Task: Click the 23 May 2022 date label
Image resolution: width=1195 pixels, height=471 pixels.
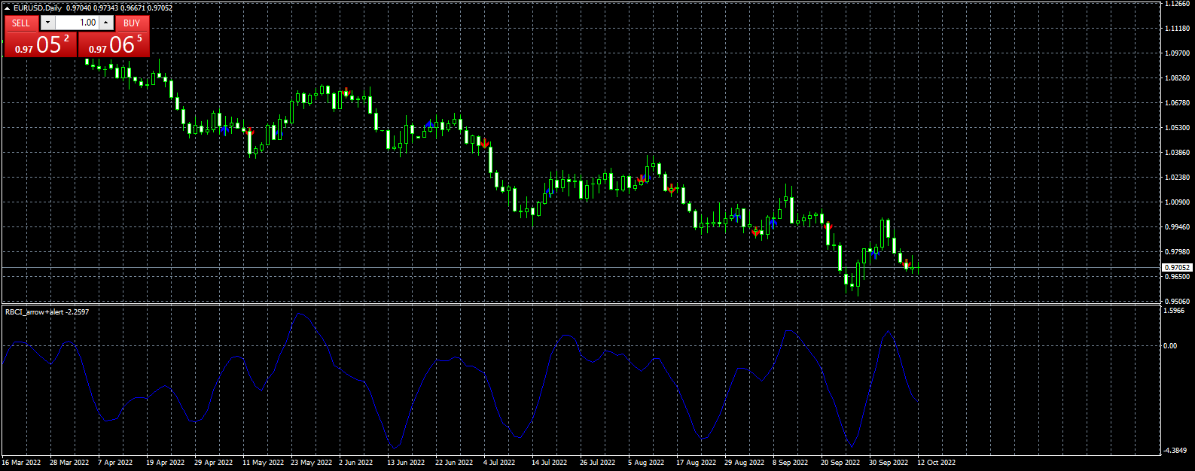Action: (x=311, y=463)
